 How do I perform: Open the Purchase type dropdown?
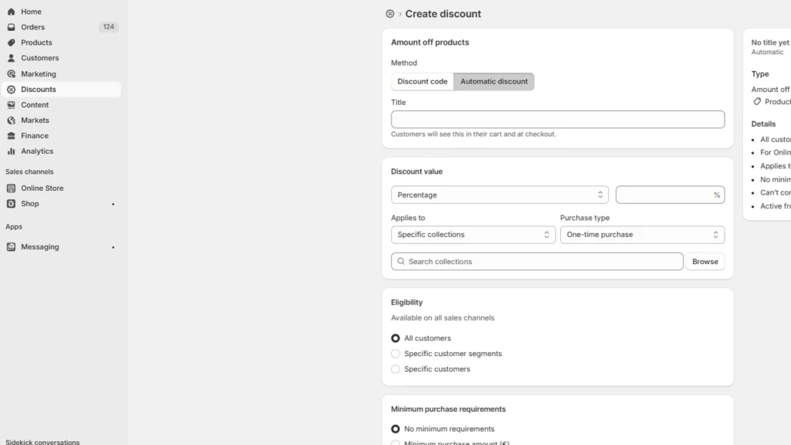click(x=642, y=234)
